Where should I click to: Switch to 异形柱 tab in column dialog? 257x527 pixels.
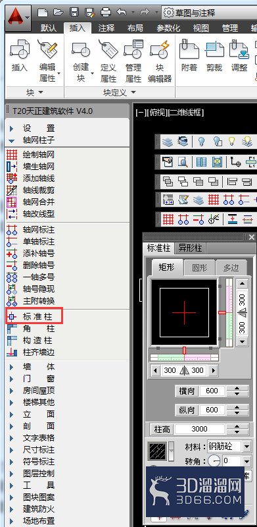coord(190,248)
